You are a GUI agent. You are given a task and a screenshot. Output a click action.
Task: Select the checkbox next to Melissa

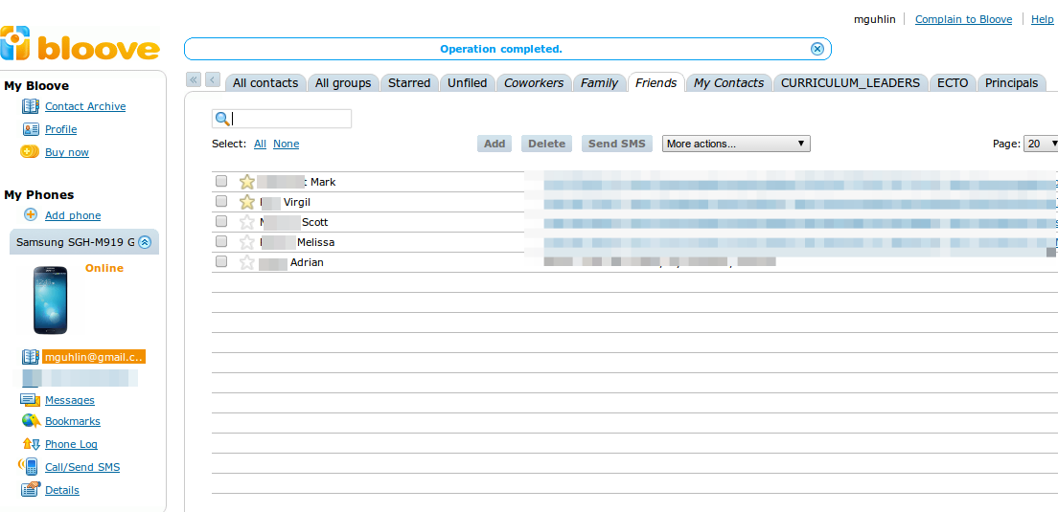click(221, 241)
